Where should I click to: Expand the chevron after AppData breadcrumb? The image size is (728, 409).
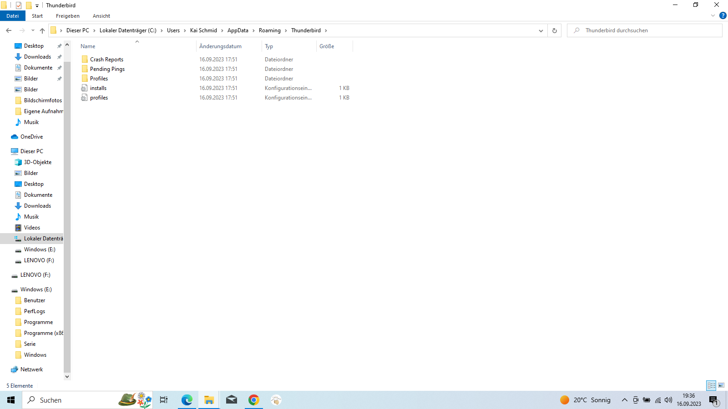point(254,30)
